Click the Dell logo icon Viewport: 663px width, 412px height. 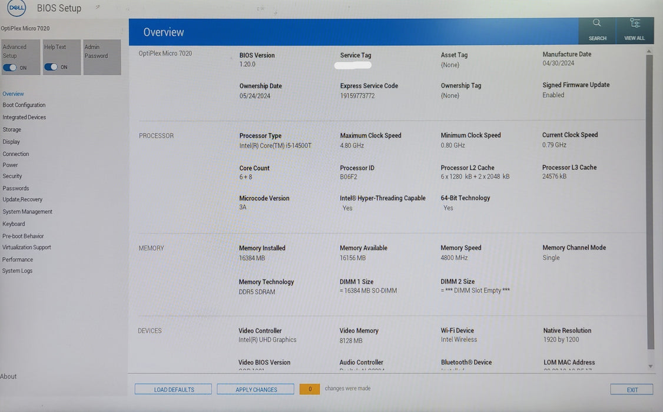(16, 8)
